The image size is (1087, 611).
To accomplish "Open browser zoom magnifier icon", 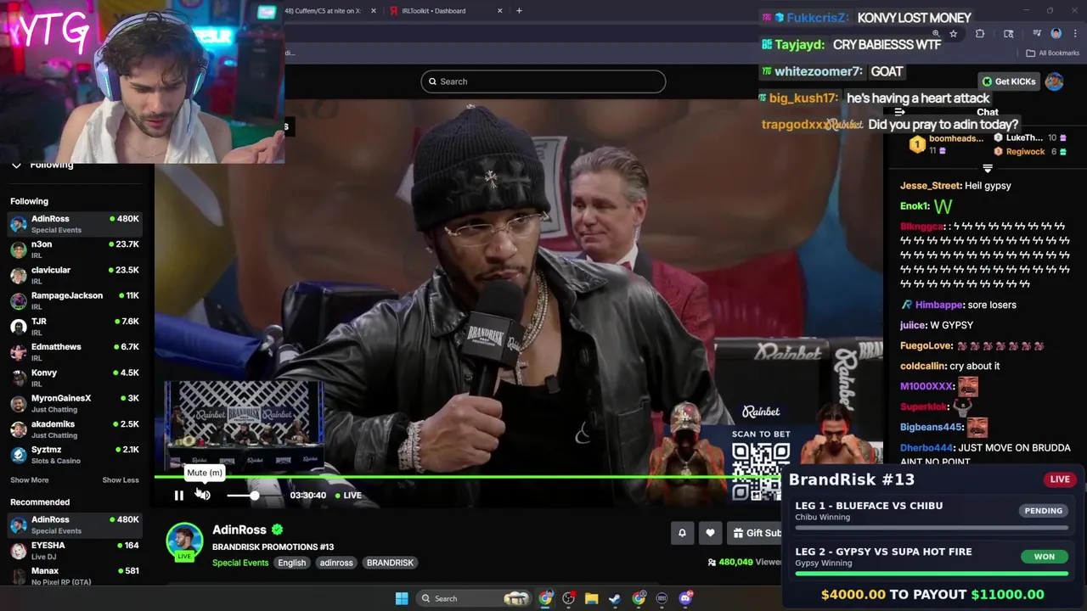I will [936, 34].
